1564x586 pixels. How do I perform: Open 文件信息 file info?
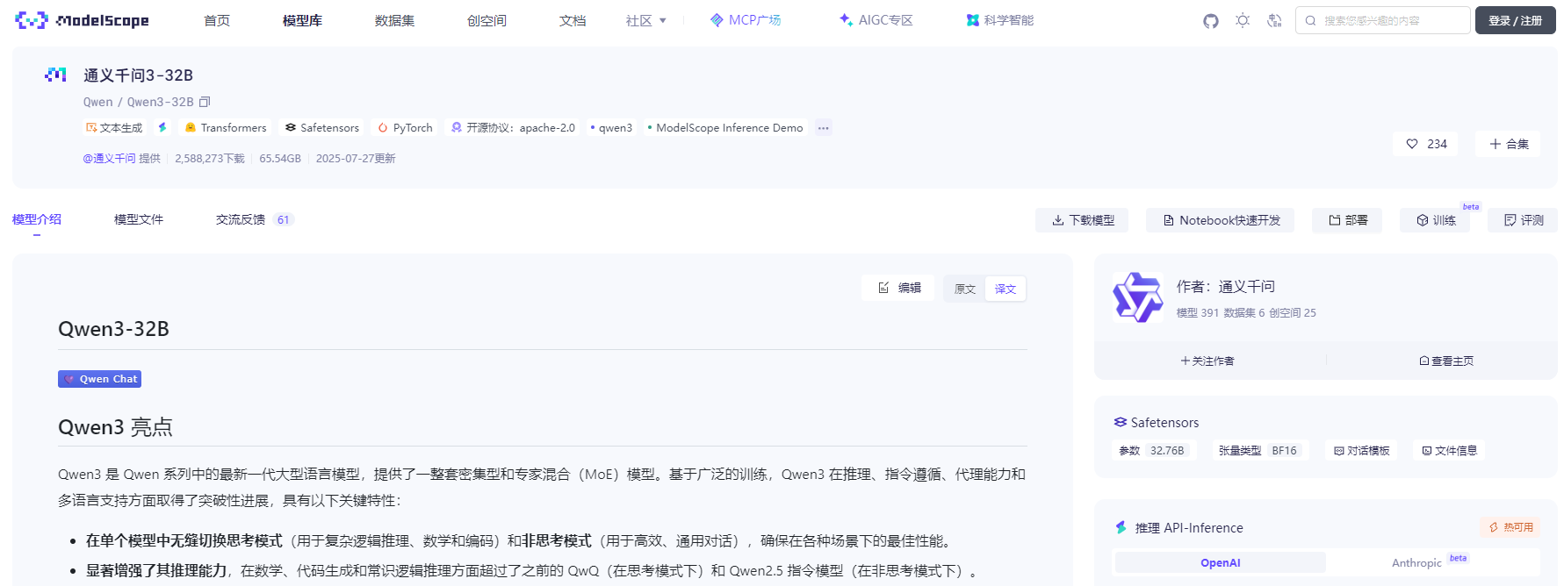coord(1450,450)
